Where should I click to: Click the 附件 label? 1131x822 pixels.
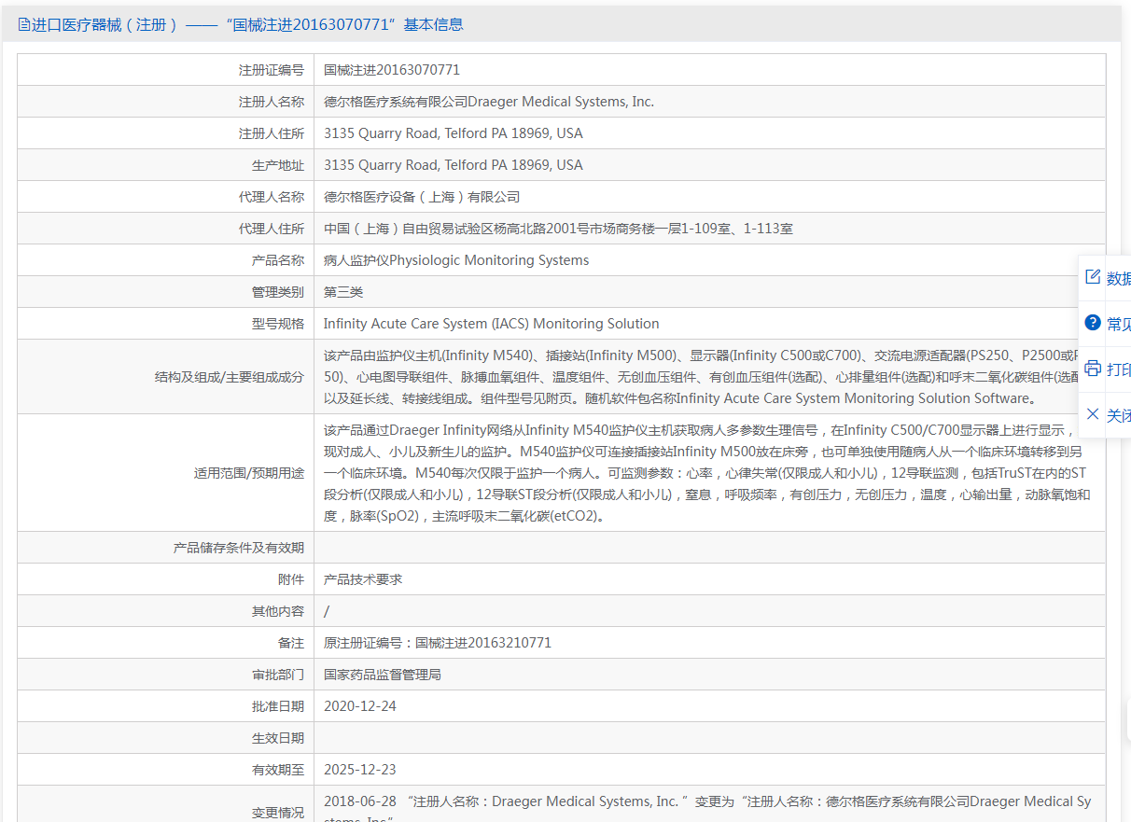pyautogui.click(x=291, y=579)
